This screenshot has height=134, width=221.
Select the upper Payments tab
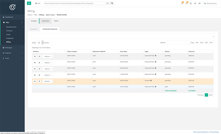pyautogui.click(x=45, y=21)
